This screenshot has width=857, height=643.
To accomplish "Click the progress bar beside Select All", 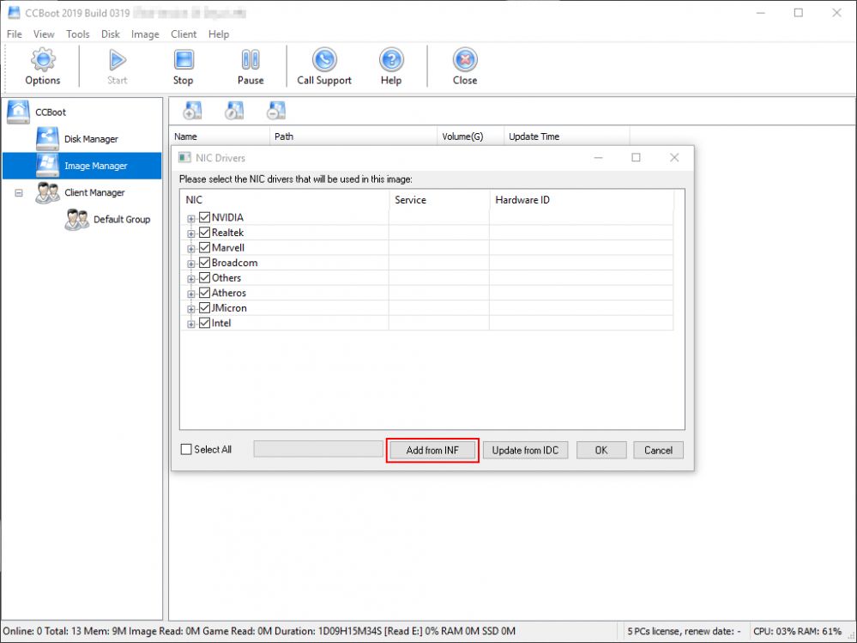I will 318,450.
